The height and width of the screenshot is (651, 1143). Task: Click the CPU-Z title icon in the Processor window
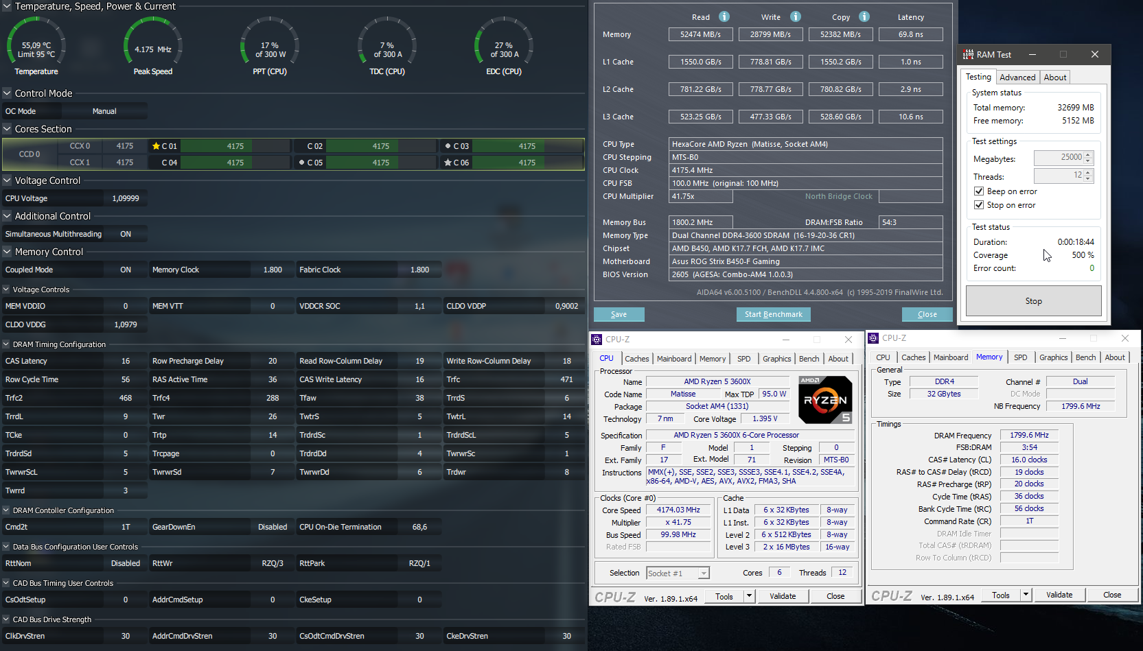597,339
